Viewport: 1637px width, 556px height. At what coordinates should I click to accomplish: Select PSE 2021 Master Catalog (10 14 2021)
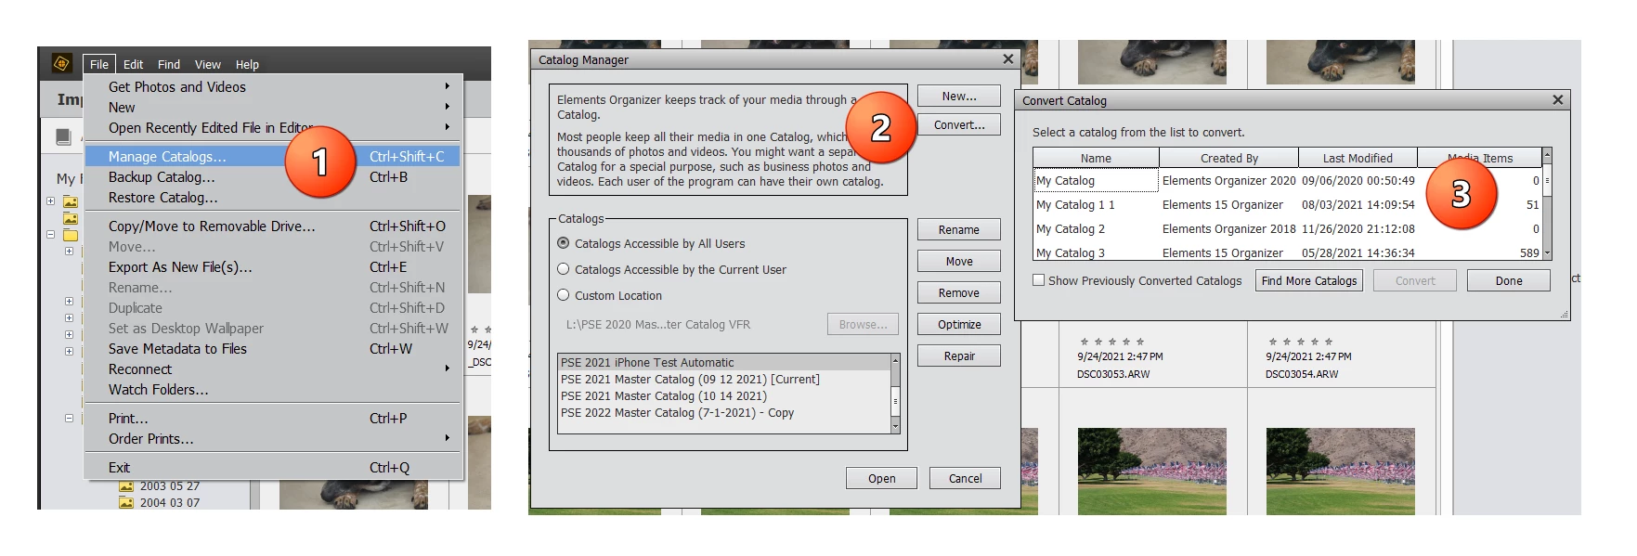coord(724,395)
